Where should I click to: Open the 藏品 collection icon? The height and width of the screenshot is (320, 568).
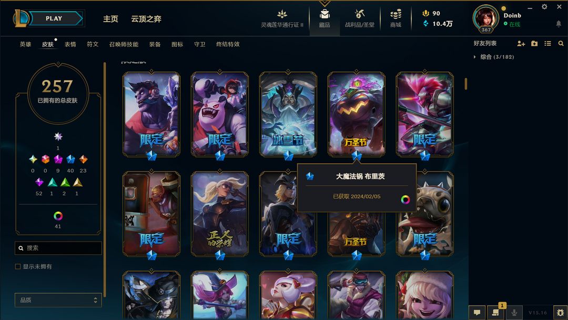324,15
